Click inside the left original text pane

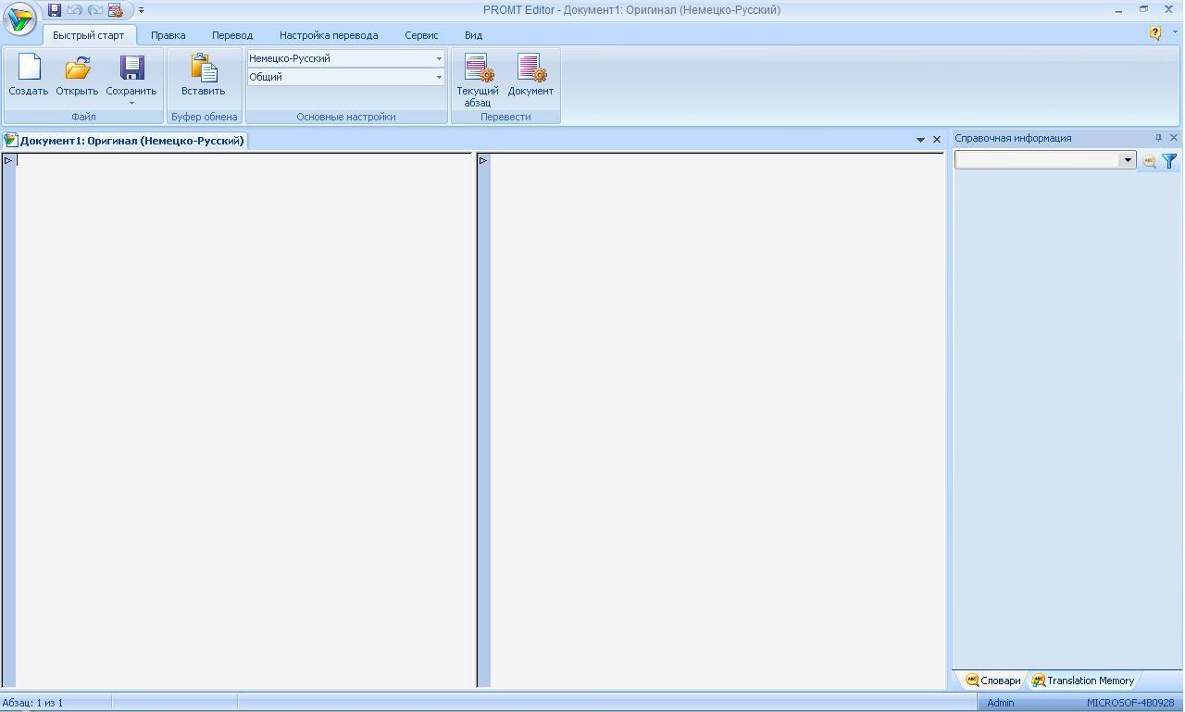click(x=244, y=417)
